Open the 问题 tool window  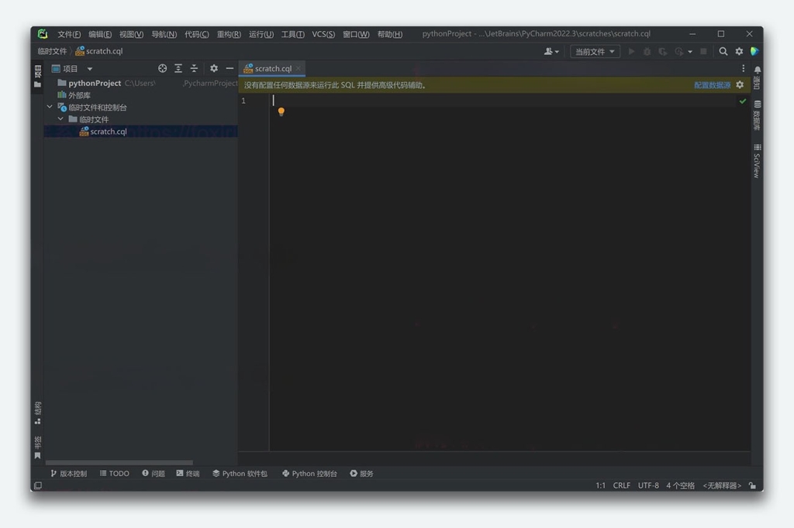[154, 473]
